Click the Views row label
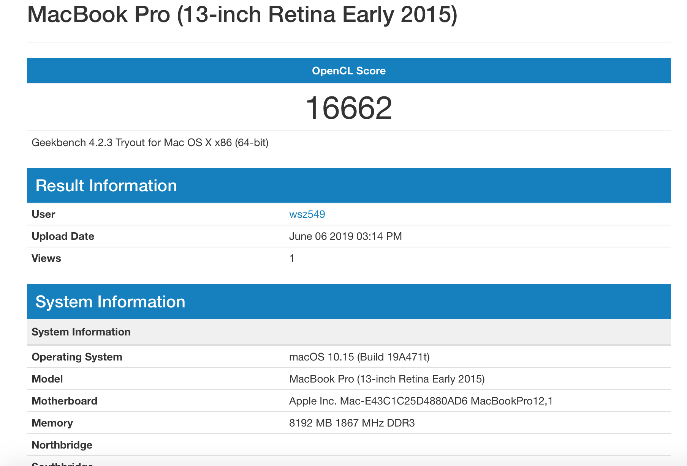The image size is (687, 466). pos(46,258)
